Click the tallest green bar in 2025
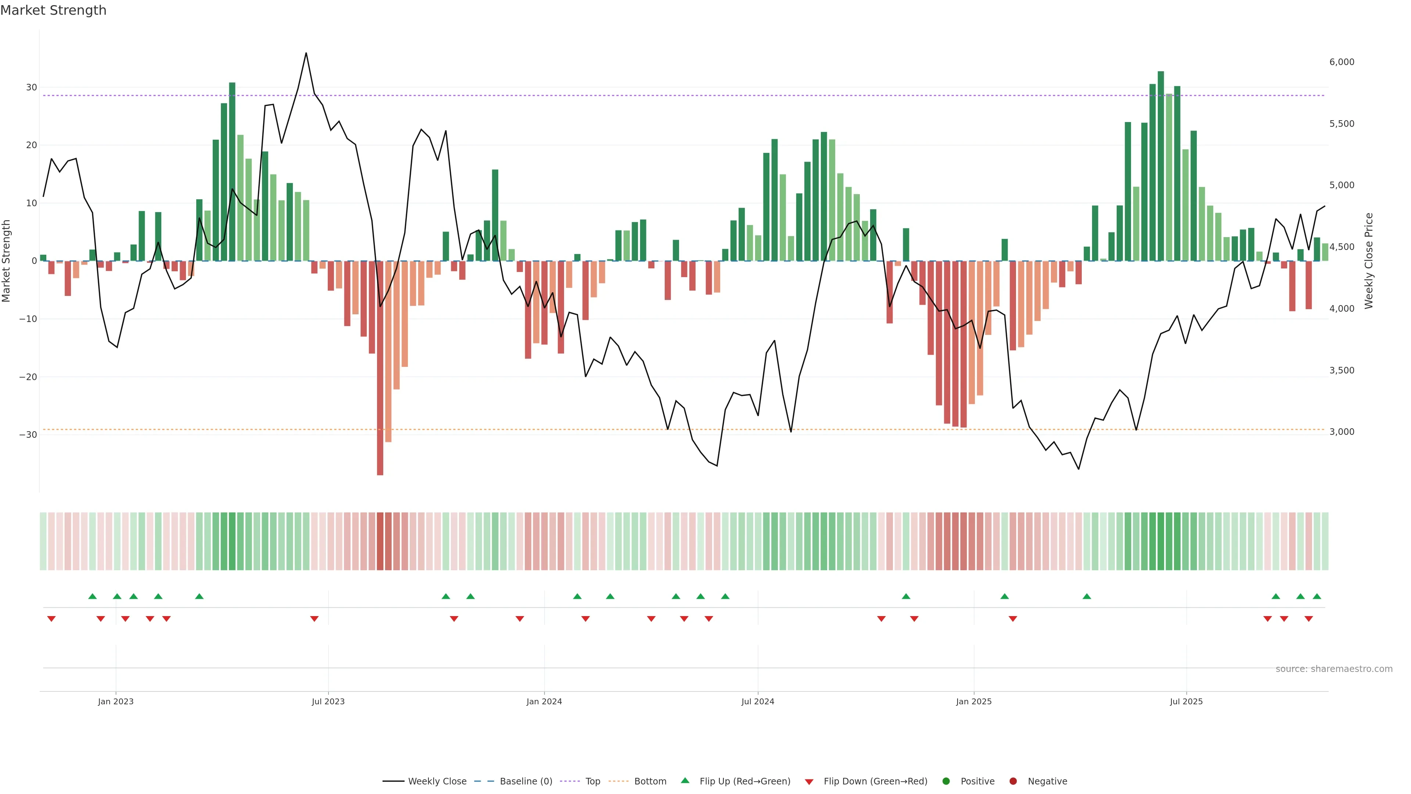1411x794 pixels. tap(1161, 164)
